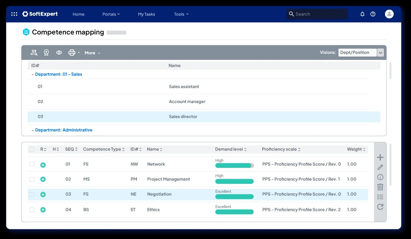Select the Sales director position row

tap(204, 117)
